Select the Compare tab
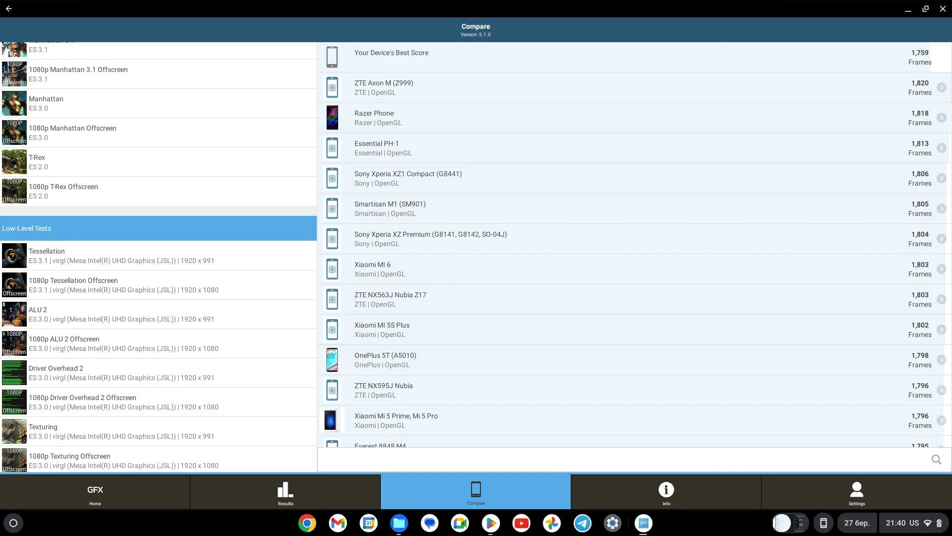952x536 pixels. click(x=476, y=492)
